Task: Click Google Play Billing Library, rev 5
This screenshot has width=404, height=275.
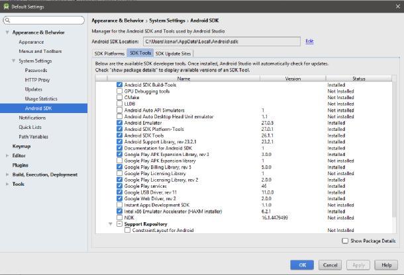Action: coord(158,167)
